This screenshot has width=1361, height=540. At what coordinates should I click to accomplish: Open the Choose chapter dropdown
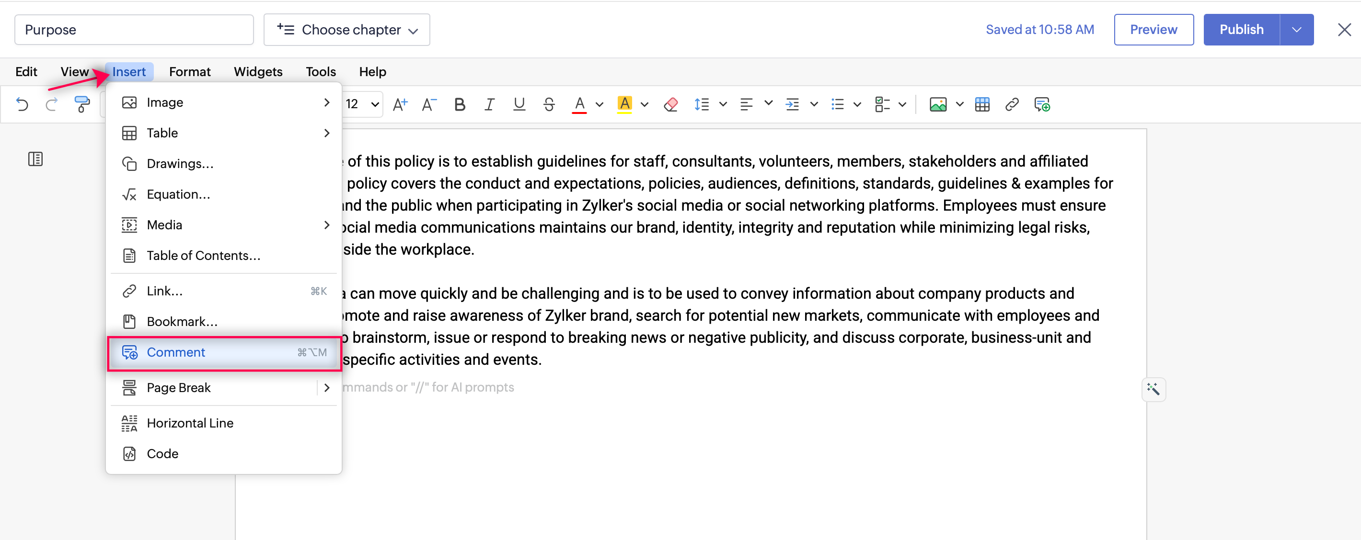tap(346, 30)
